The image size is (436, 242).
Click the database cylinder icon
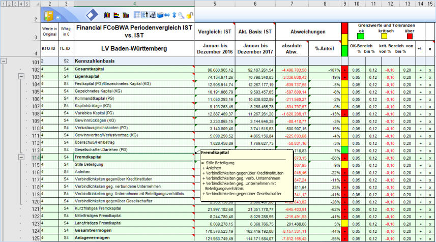click(160, 15)
